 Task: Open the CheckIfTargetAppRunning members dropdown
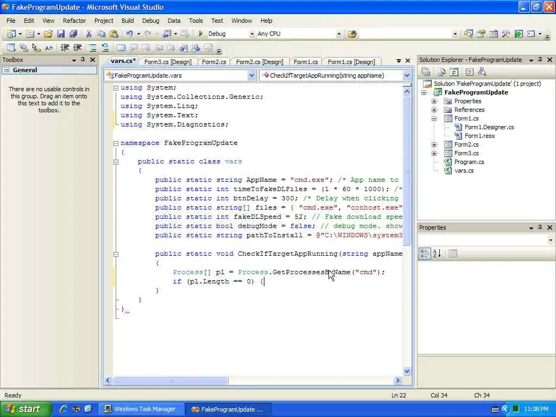407,75
